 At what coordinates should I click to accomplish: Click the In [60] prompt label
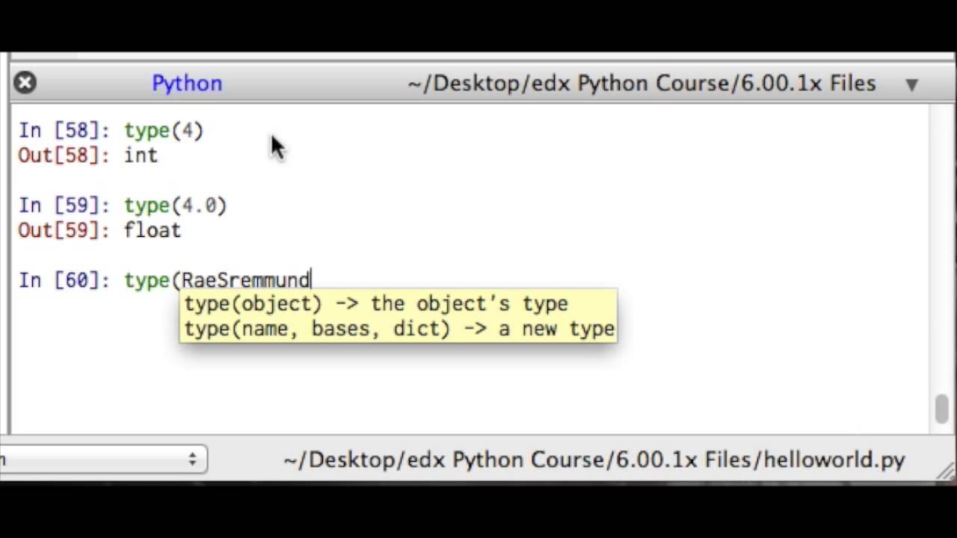pyautogui.click(x=64, y=280)
